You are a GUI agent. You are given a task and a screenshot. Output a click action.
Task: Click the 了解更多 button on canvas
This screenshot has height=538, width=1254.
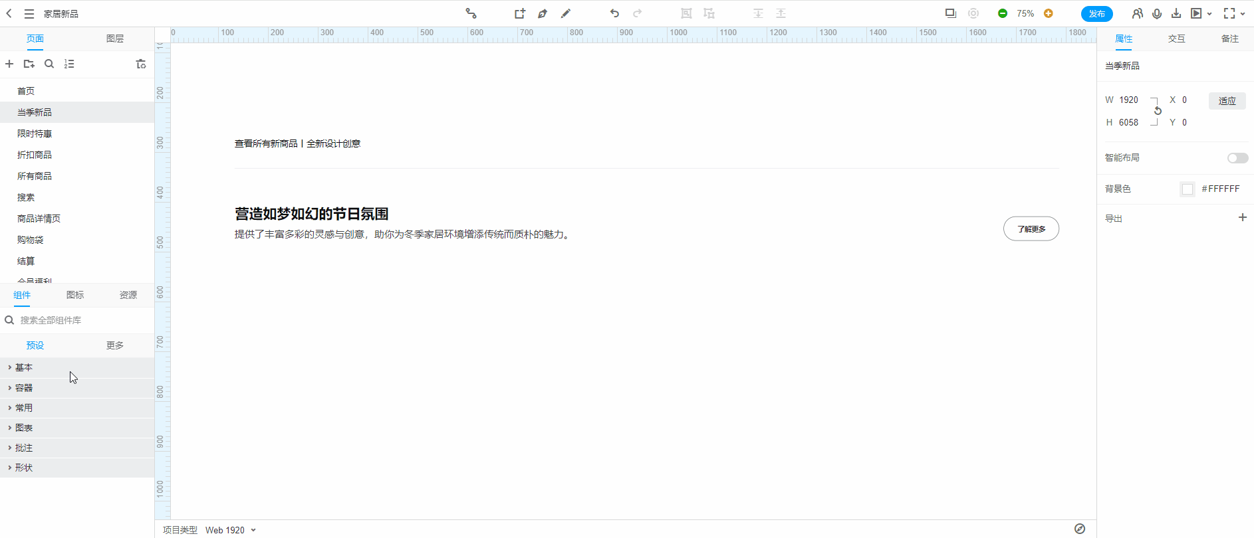[1031, 228]
